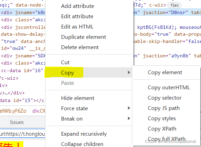Open Break on submenu
201x147 pixels.
89,119
